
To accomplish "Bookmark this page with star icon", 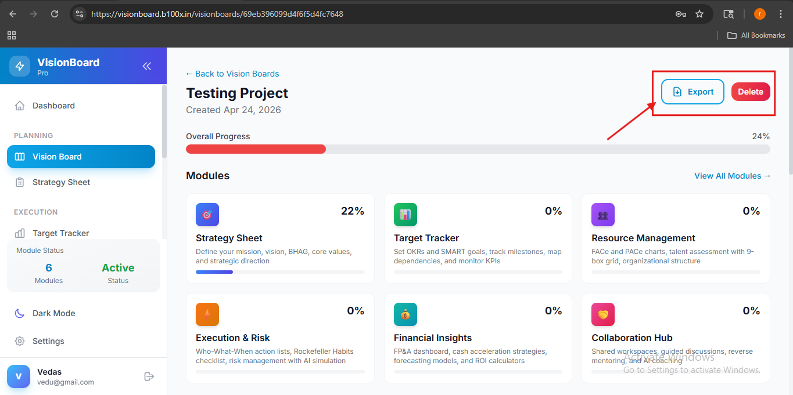I will pos(699,14).
